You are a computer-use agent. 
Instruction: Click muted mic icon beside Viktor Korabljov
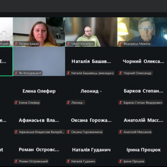point(68,44)
